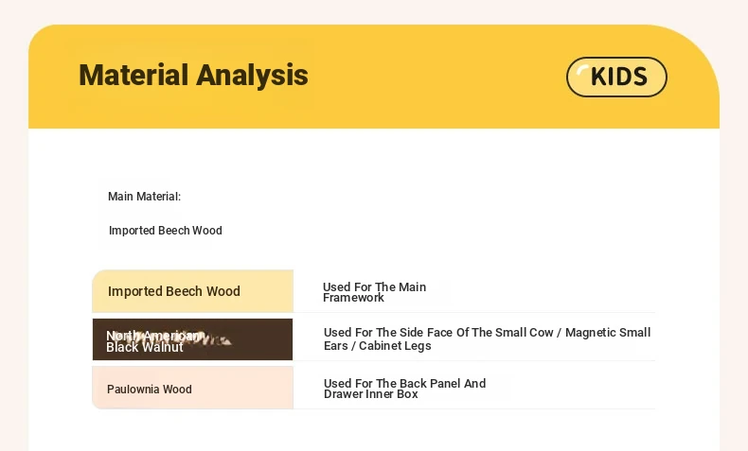Select the Paulownia Wood pink swatch

click(193, 388)
